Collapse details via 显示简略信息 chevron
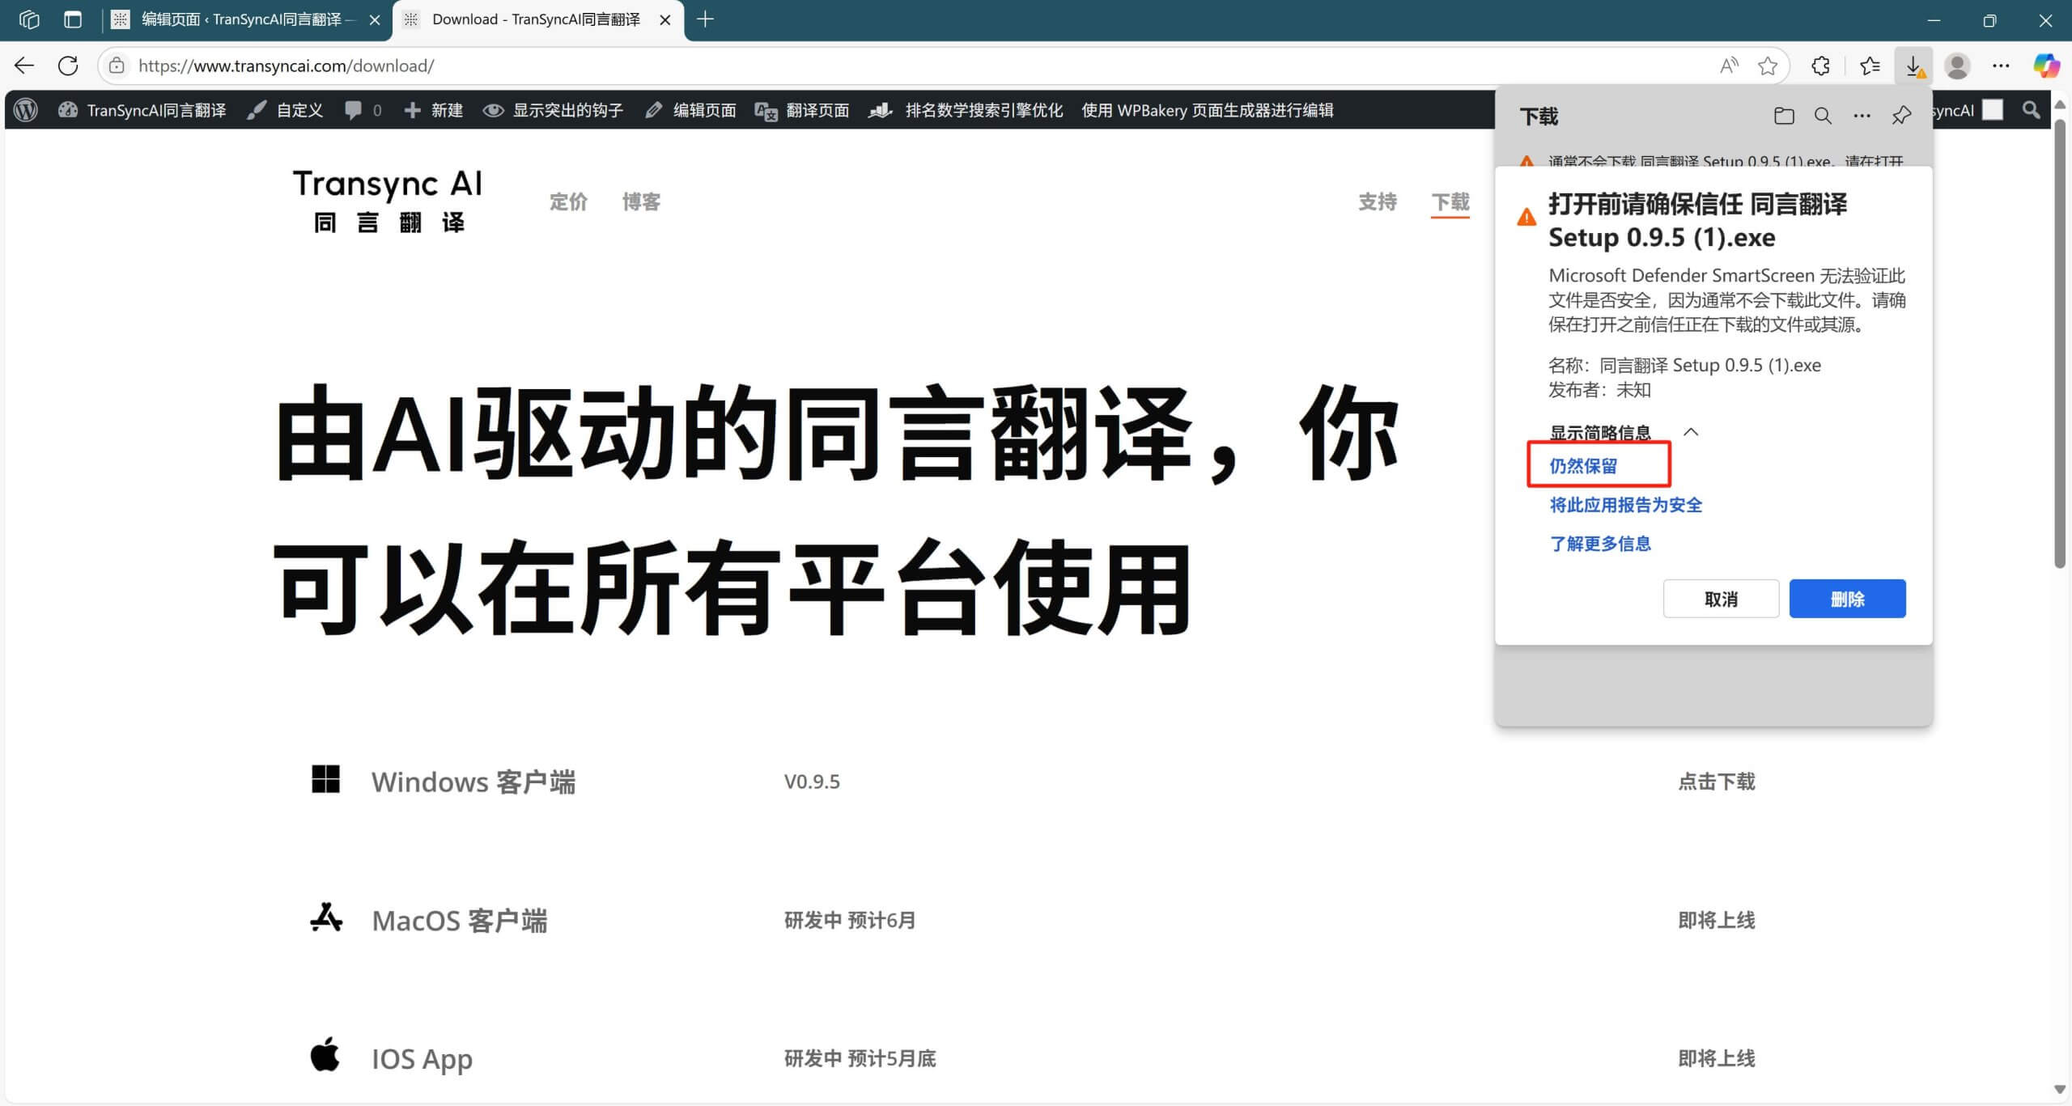 coord(1691,432)
